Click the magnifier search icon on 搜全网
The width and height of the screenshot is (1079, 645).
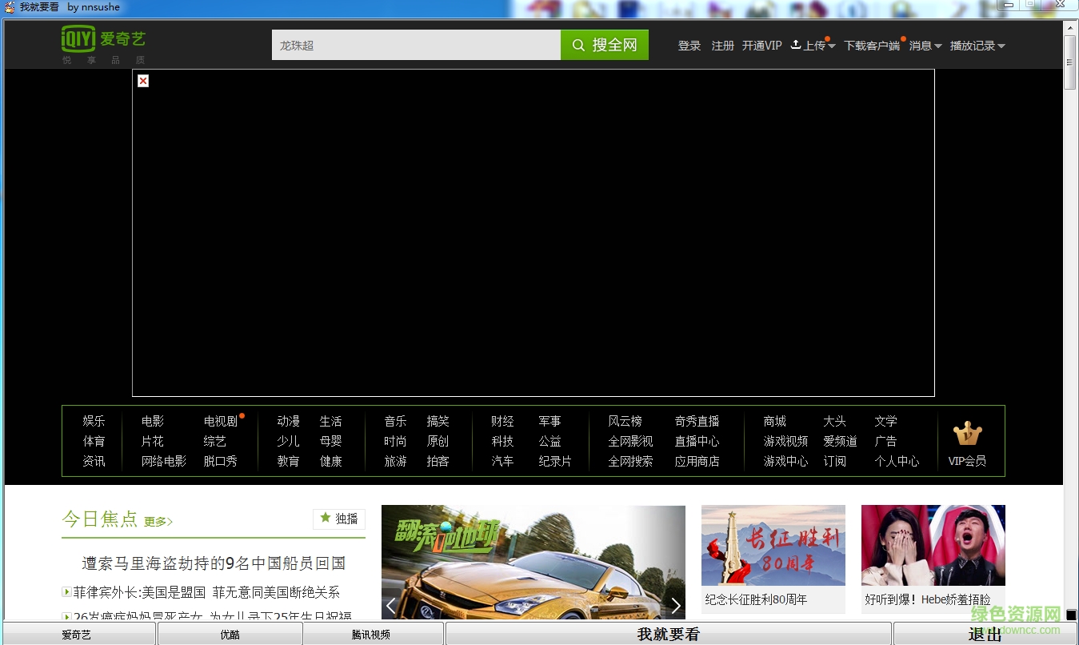(x=579, y=45)
